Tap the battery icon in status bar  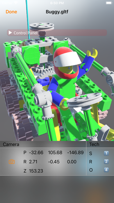tap(109, 3)
